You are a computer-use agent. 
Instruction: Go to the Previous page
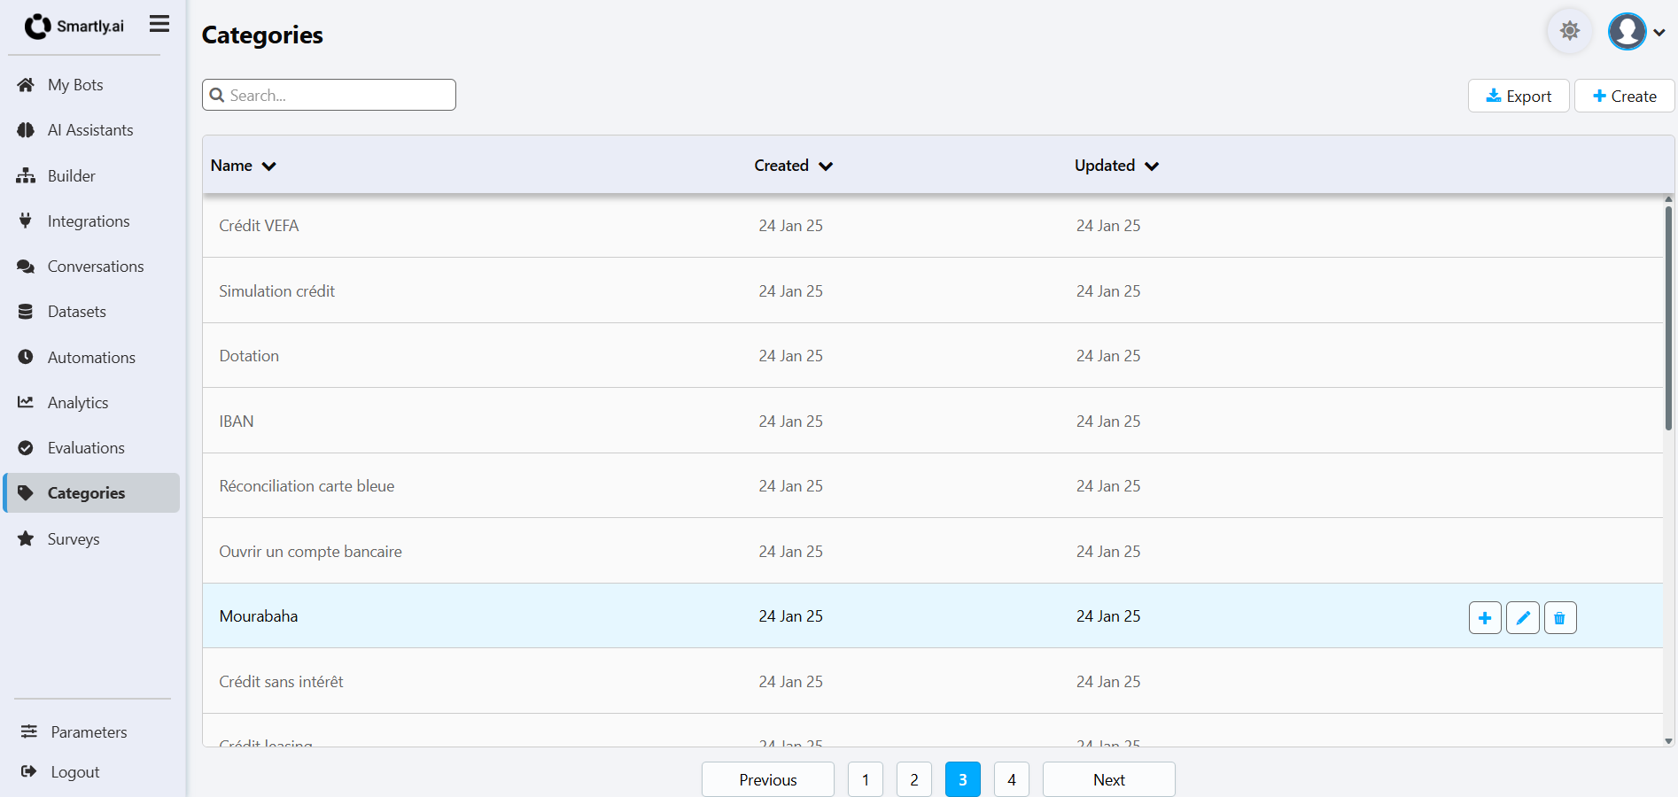tap(768, 779)
